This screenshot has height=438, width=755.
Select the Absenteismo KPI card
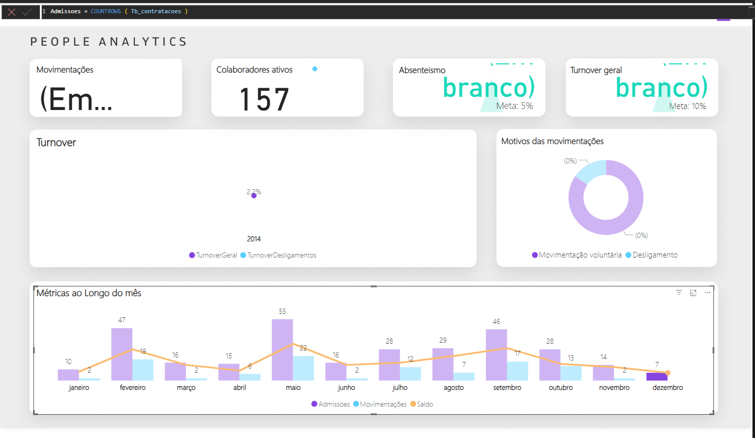tap(469, 88)
